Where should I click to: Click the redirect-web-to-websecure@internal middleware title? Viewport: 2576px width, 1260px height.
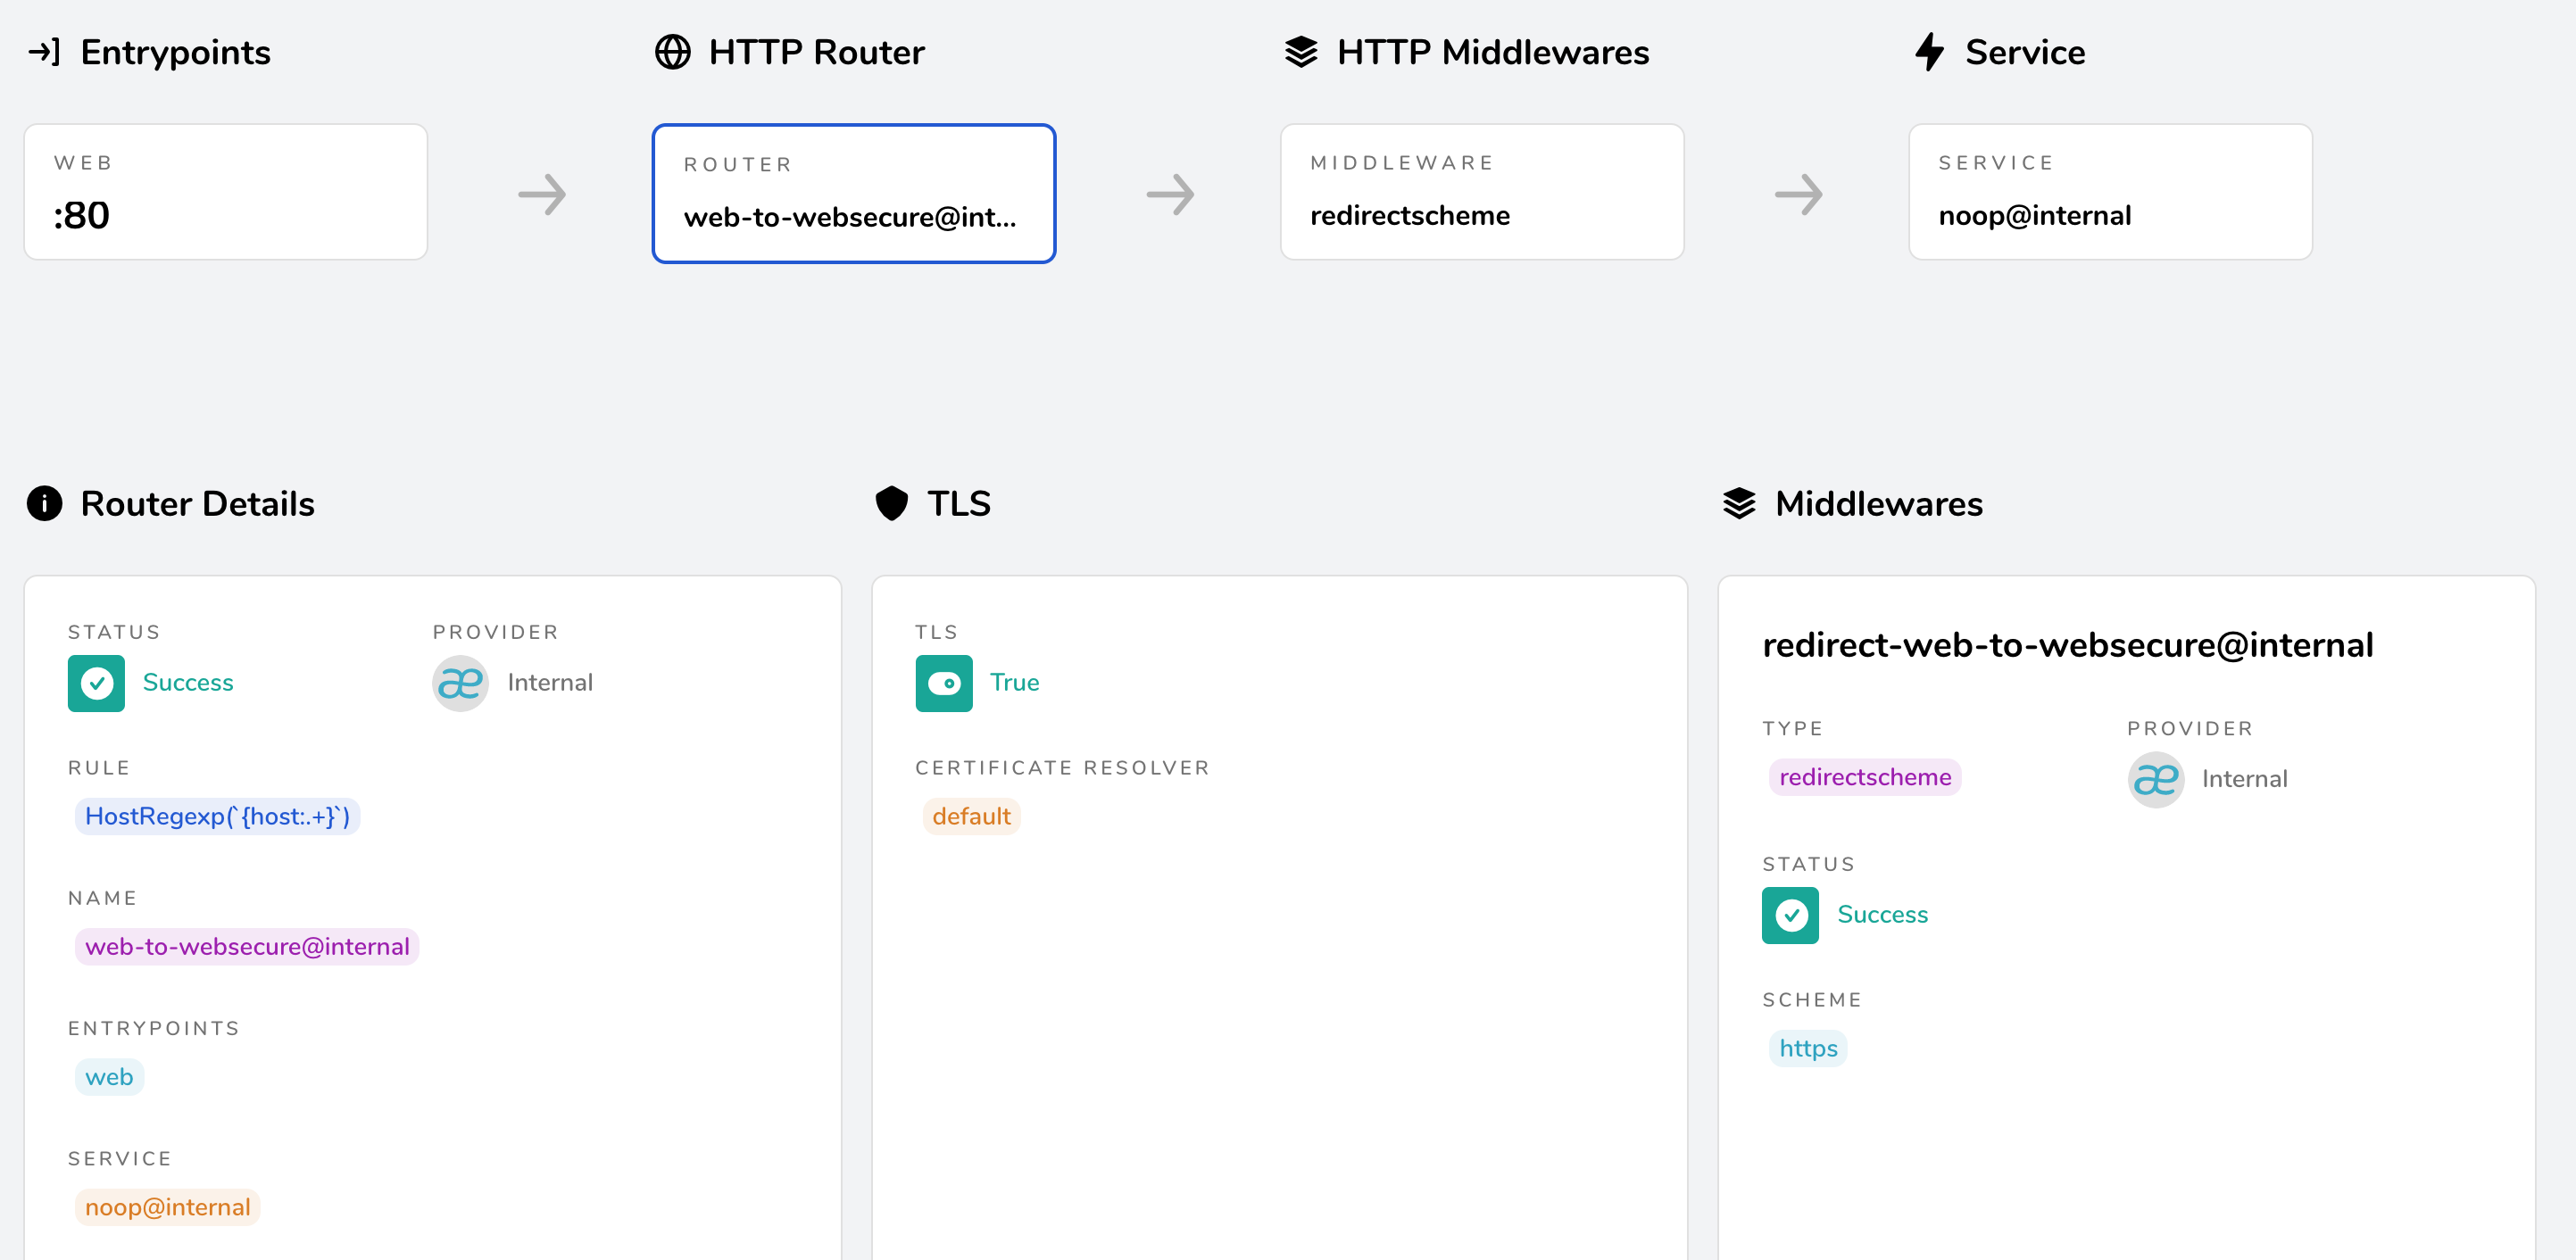click(x=2067, y=645)
